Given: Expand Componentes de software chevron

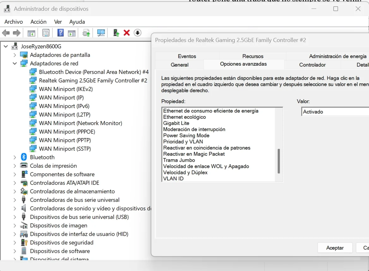Looking at the screenshot, I should [x=15, y=174].
